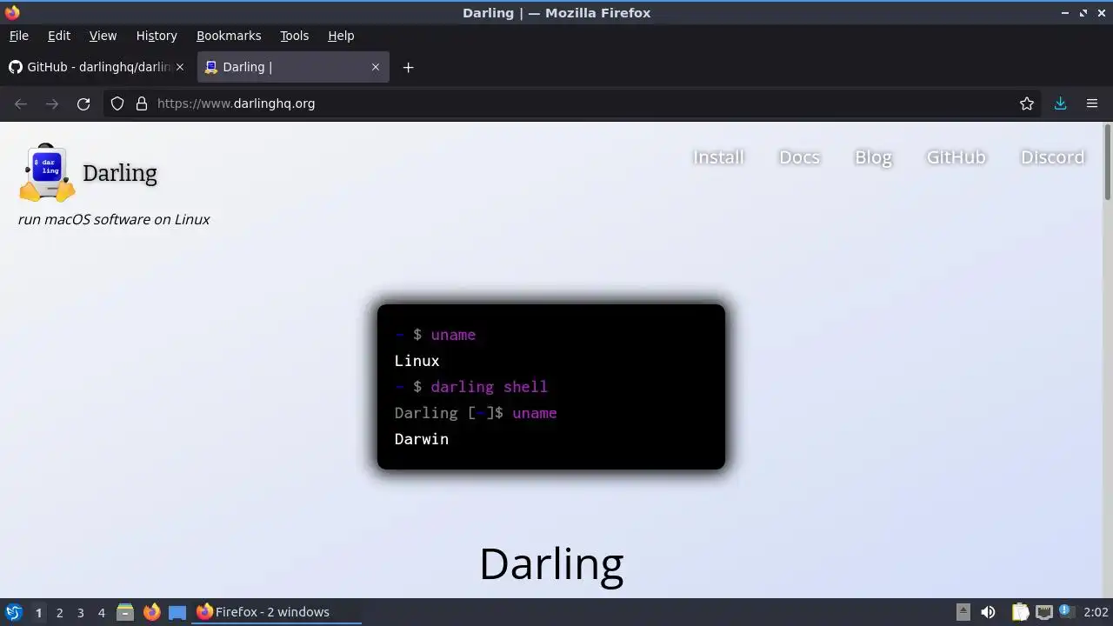
Task: Close the Darling tab
Action: [x=376, y=67]
